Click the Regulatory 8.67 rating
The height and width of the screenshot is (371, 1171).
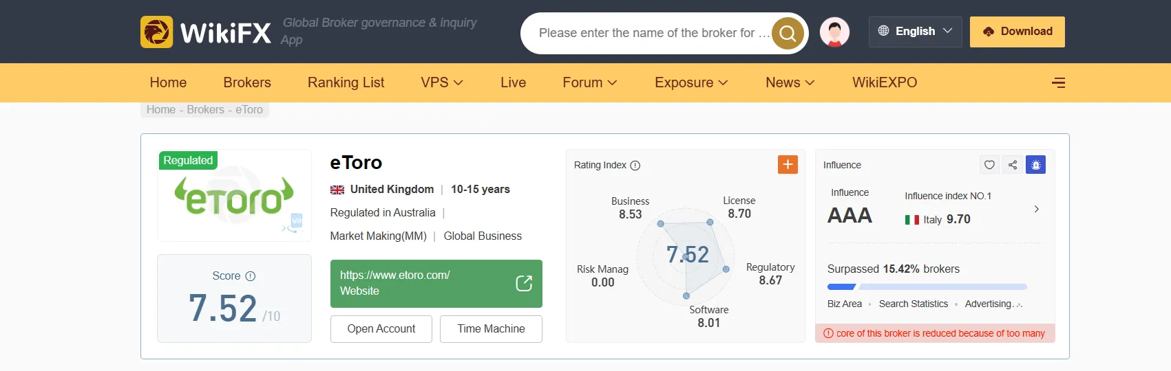(770, 274)
